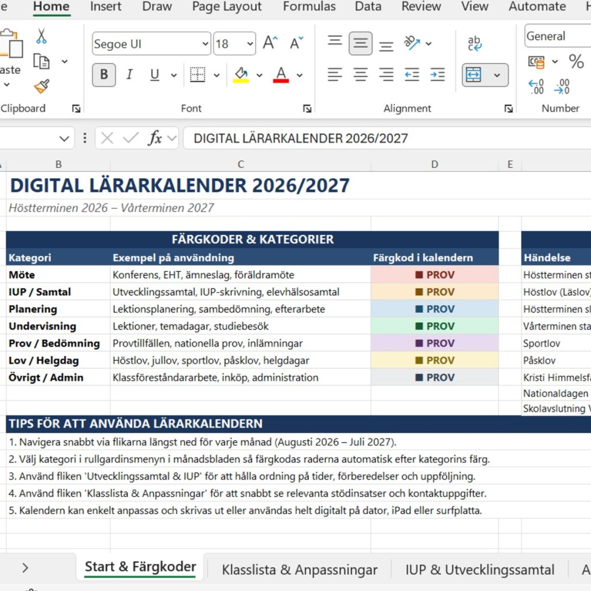Open Alignment settings dialog launcher
Viewport: 591px width, 591px height.
pos(508,109)
